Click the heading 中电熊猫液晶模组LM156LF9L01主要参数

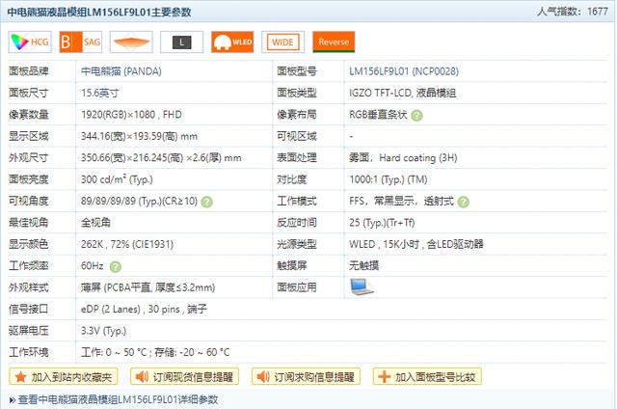point(99,13)
